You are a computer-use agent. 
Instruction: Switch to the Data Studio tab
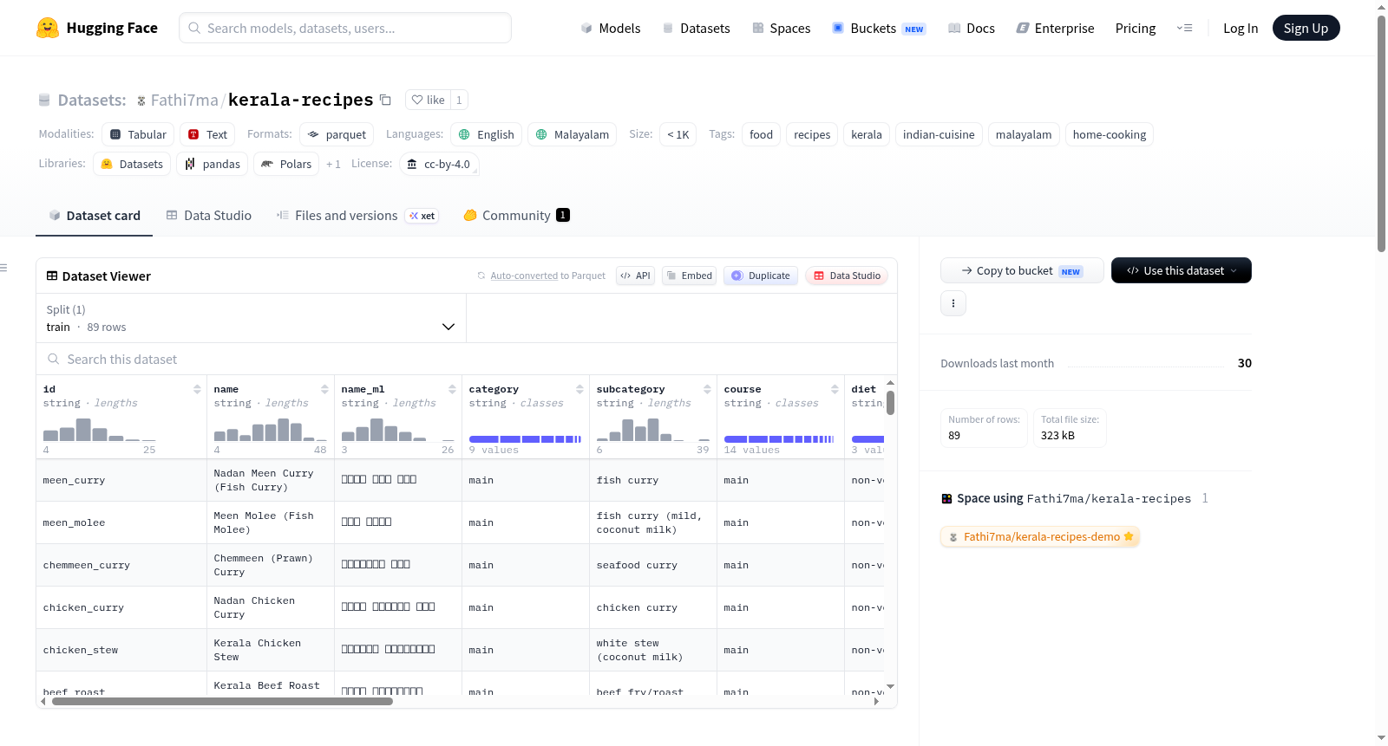tap(209, 216)
